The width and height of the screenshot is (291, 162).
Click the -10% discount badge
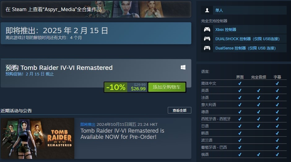coord(115,87)
